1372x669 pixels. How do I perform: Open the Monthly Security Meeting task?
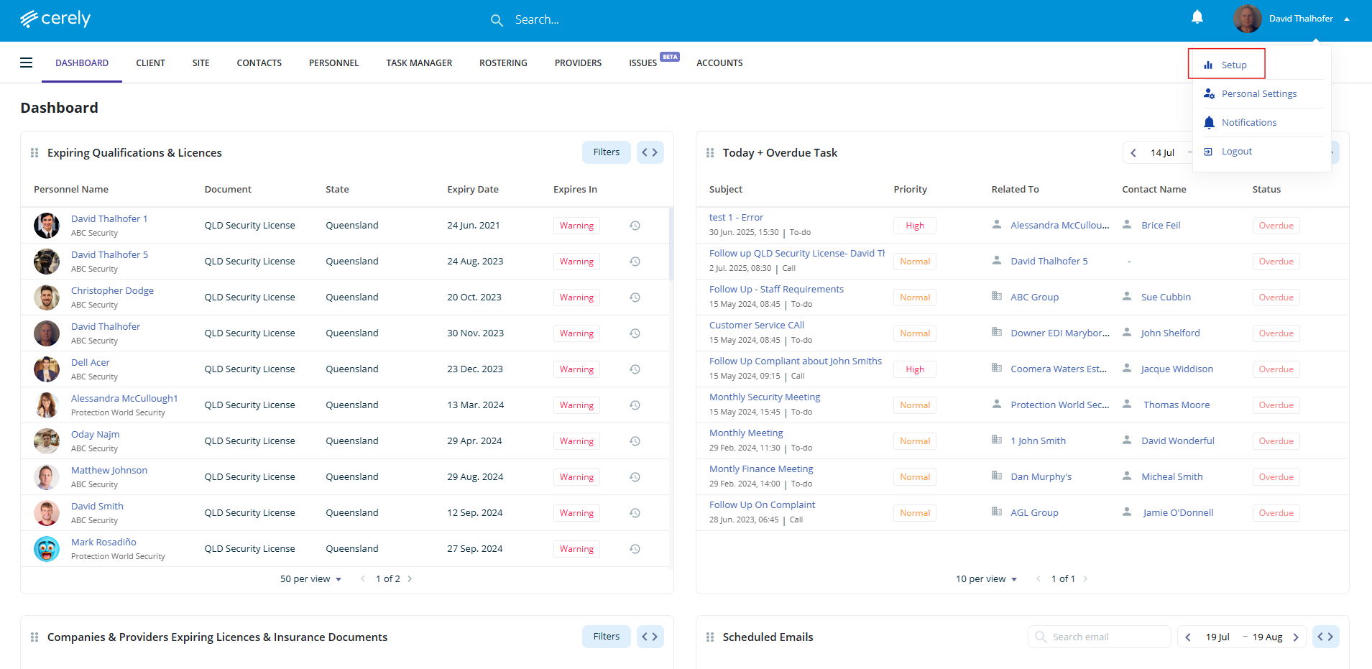click(764, 397)
